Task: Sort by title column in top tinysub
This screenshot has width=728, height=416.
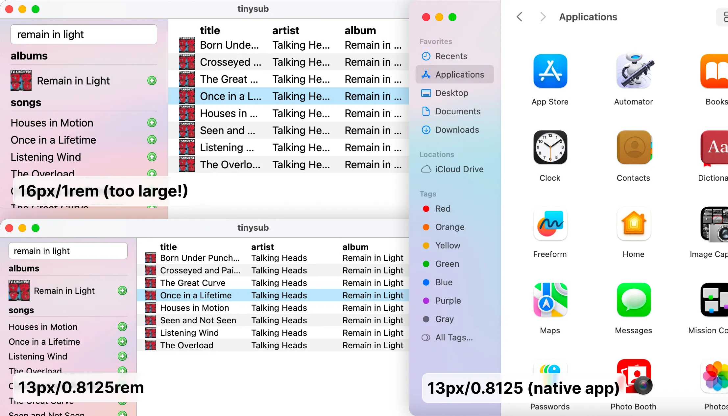Action: click(210, 31)
